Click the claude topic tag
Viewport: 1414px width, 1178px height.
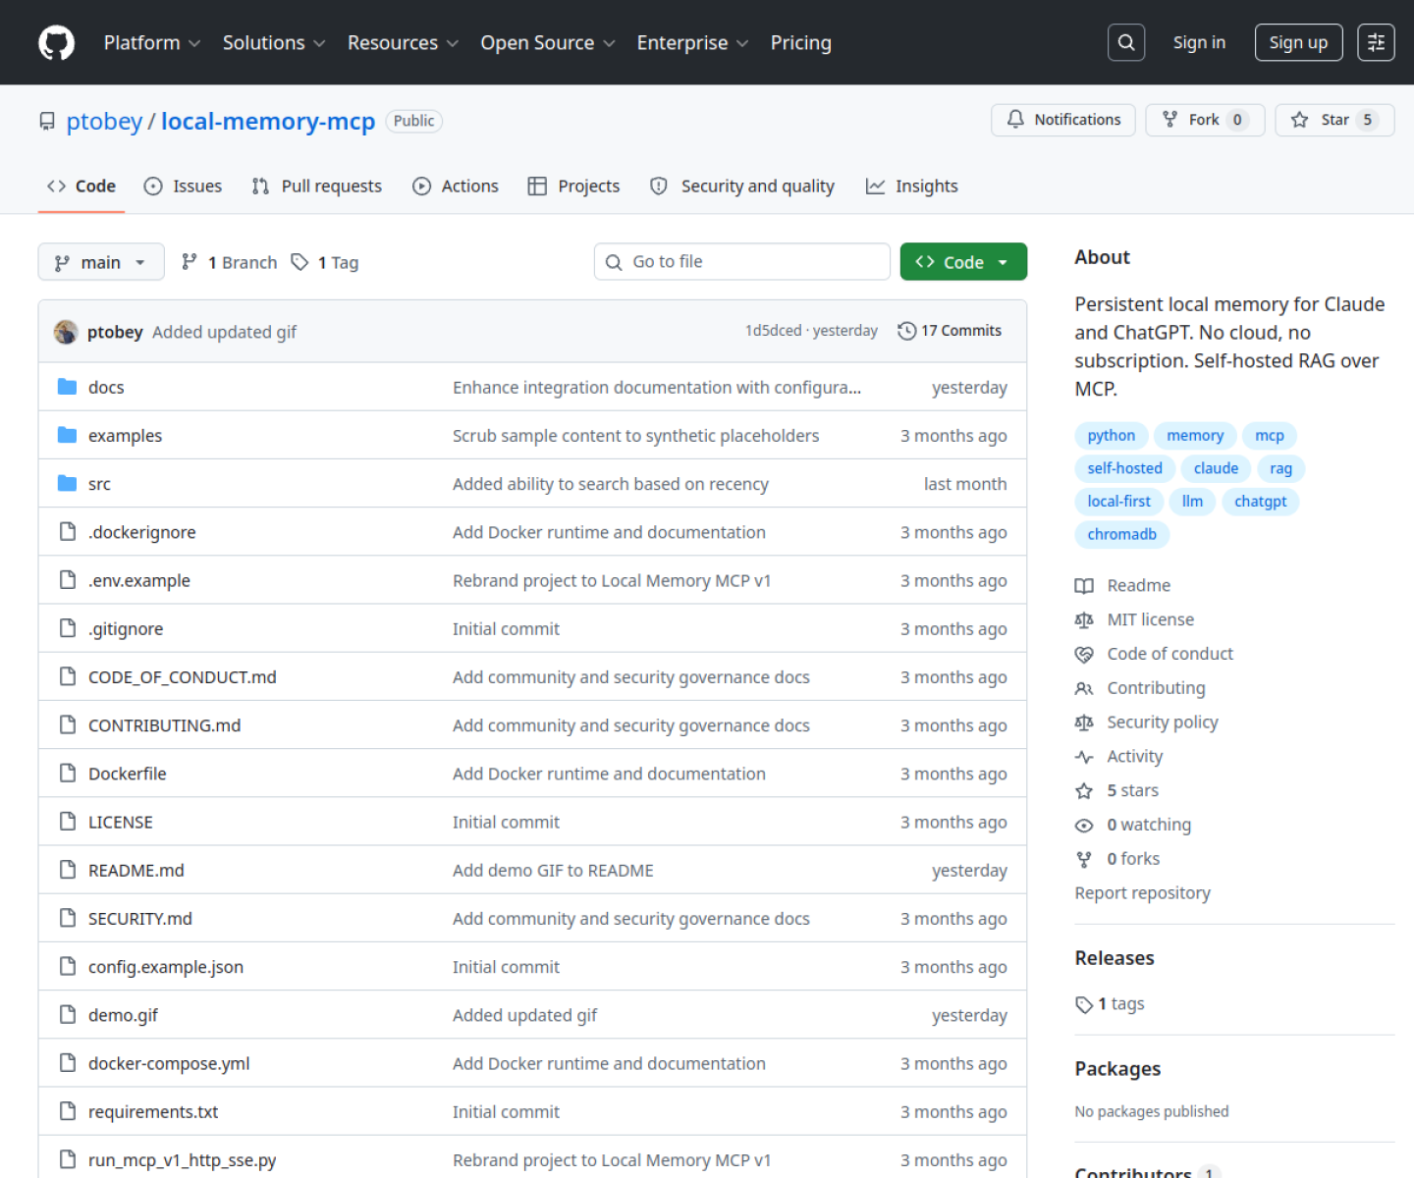[x=1216, y=468]
